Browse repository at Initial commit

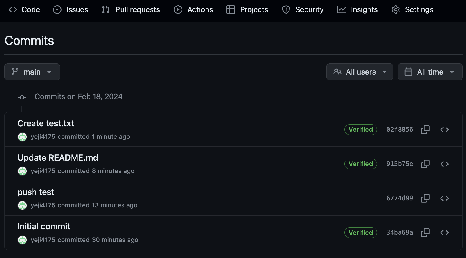click(x=444, y=233)
